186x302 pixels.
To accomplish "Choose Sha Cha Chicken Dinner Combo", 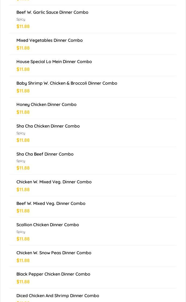I will pyautogui.click(x=93, y=133).
